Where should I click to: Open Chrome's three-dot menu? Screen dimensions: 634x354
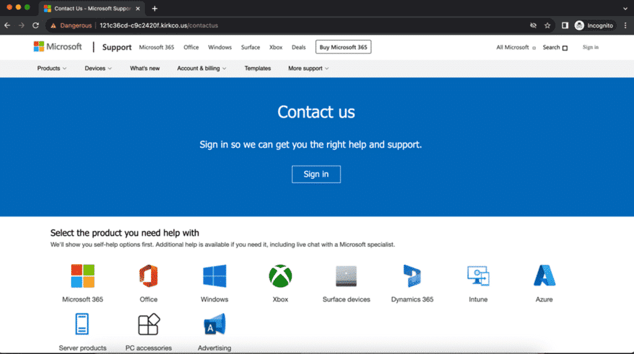pos(625,25)
